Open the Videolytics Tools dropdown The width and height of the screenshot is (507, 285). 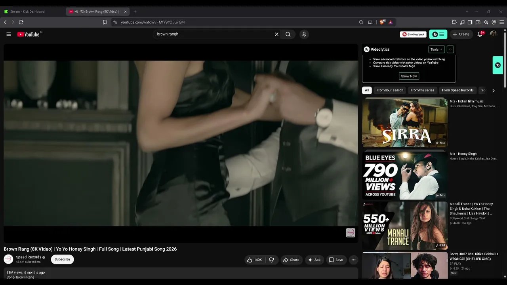[436, 49]
